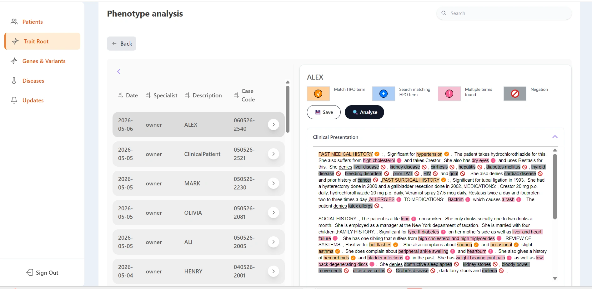Viewport: 592px width, 289px height.
Task: Sort the list by Date
Action: click(128, 95)
